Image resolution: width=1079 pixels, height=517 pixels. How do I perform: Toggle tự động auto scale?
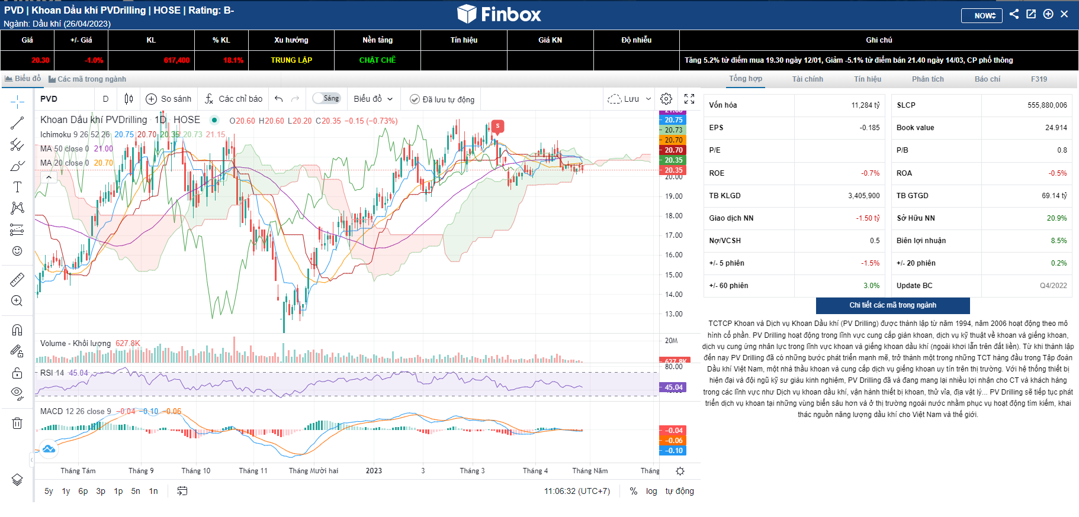tap(679, 491)
